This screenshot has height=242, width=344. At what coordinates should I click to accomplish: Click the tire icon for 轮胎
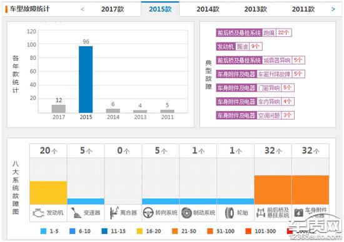(x=230, y=213)
